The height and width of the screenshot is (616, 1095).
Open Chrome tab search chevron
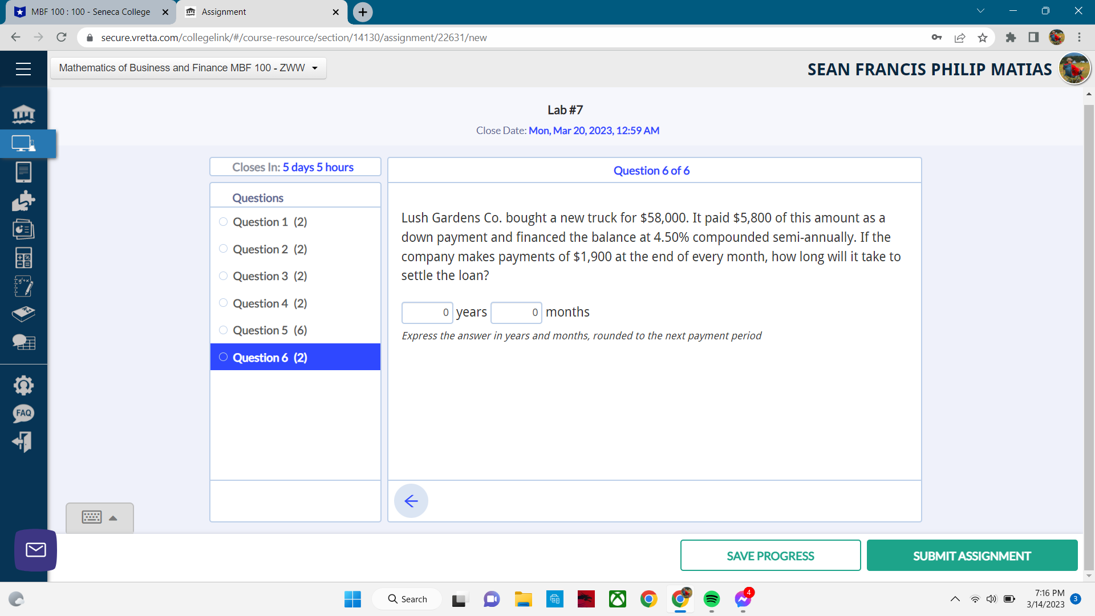980,11
